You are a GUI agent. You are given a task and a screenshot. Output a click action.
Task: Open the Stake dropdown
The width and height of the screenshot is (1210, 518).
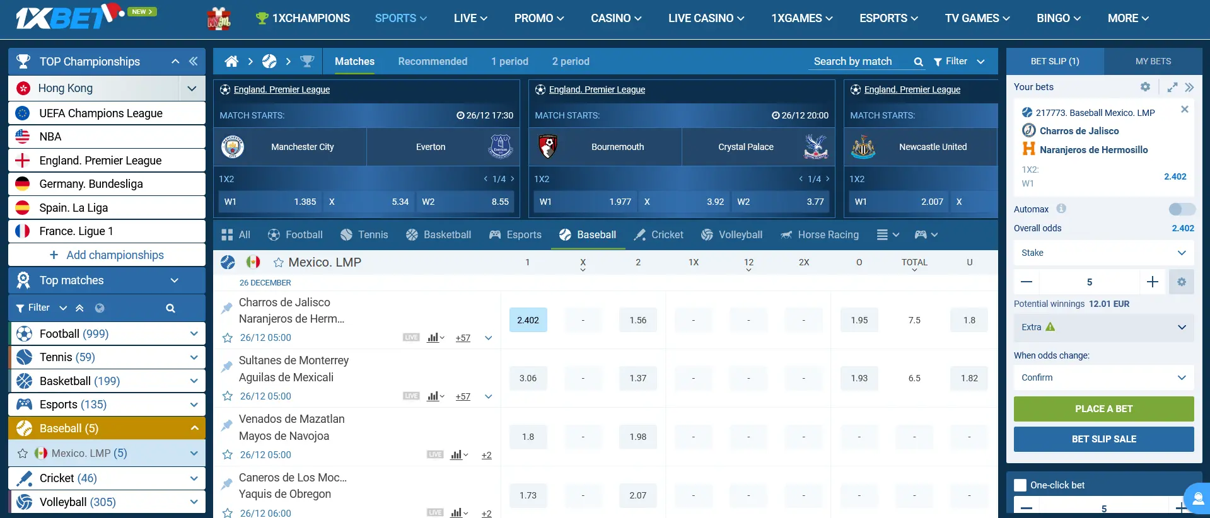pos(1103,253)
